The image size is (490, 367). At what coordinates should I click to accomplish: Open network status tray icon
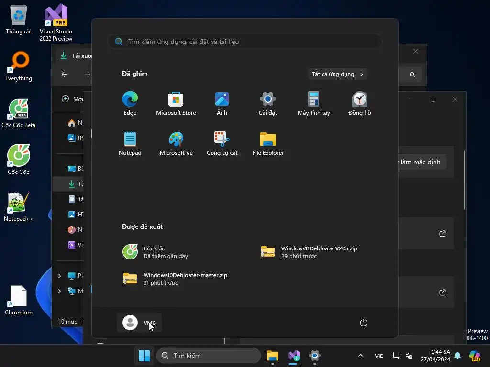coord(397,356)
